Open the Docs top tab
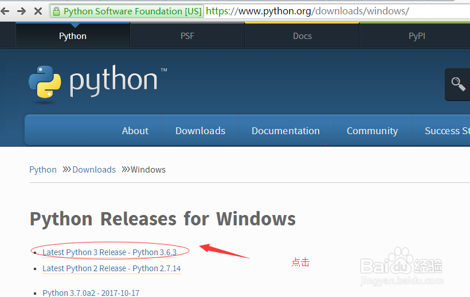 pos(302,36)
